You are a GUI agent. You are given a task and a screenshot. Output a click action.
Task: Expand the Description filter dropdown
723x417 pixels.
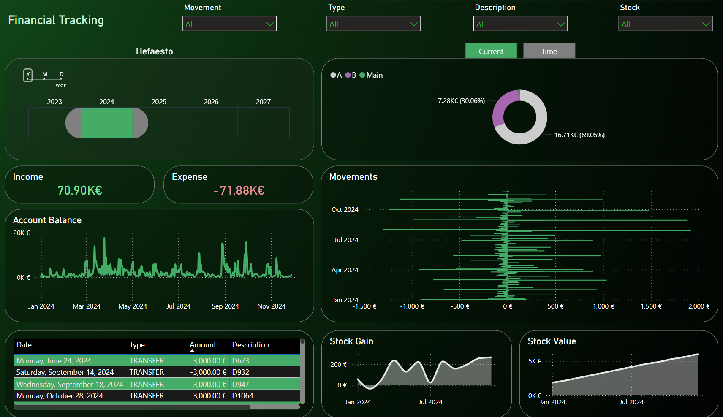pos(520,24)
